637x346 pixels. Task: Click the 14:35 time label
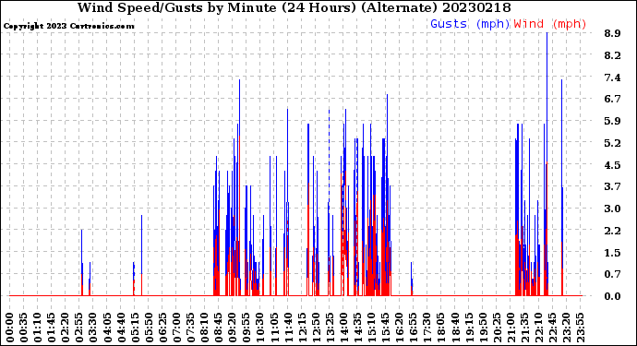(357, 328)
